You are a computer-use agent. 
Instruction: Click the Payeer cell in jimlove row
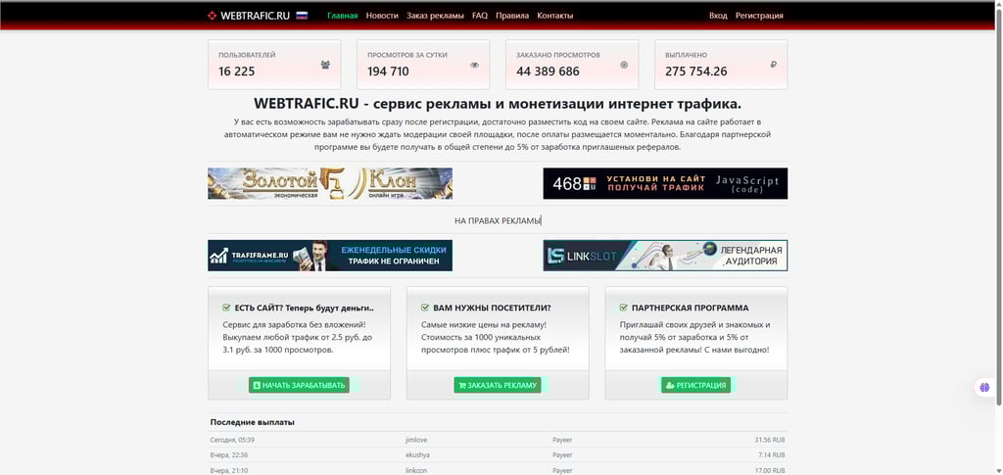click(x=562, y=440)
